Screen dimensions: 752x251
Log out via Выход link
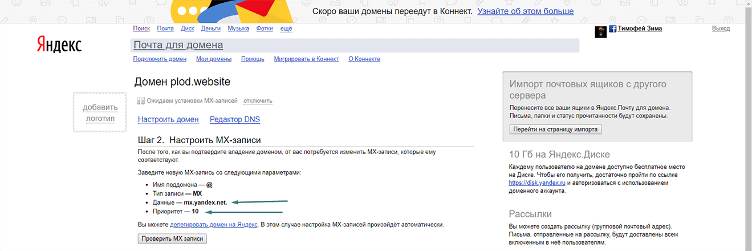(721, 29)
